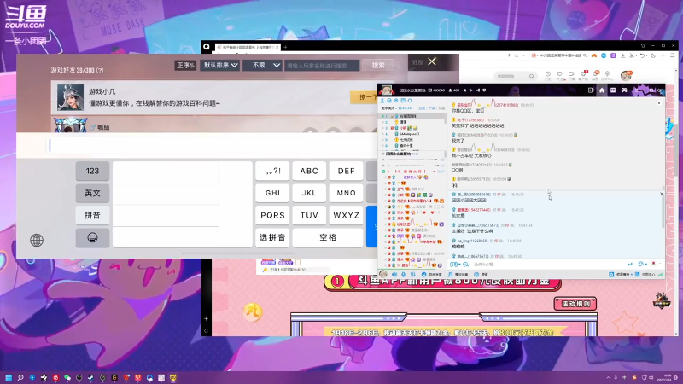Open Steam from the taskbar
Screen dimensions: 683x384
pos(90,377)
